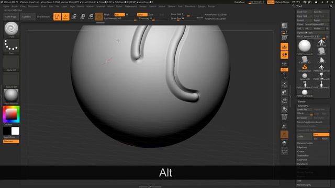Click the BPR render icon
Screen dimensions: 335x188
(284, 26)
